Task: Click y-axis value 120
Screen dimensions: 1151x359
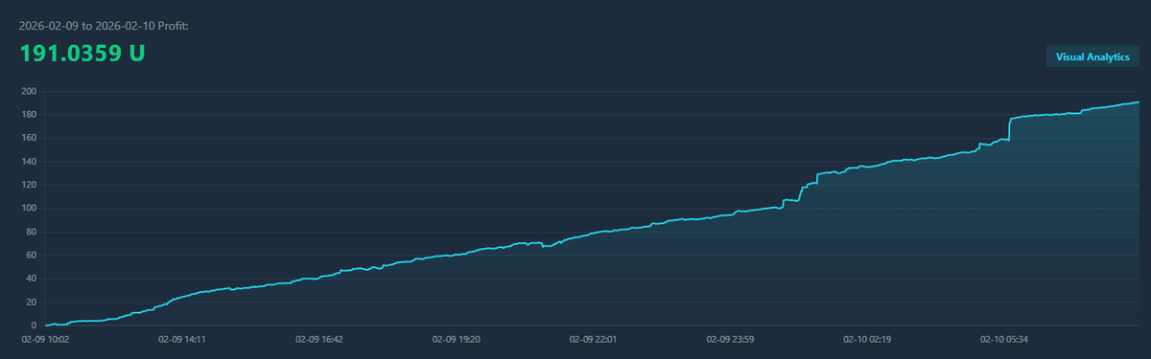Action: pos(28,186)
